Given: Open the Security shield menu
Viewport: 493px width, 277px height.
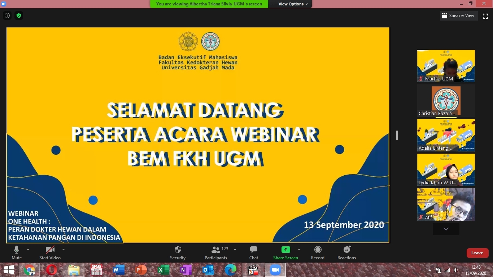Looking at the screenshot, I should pyautogui.click(x=178, y=252).
